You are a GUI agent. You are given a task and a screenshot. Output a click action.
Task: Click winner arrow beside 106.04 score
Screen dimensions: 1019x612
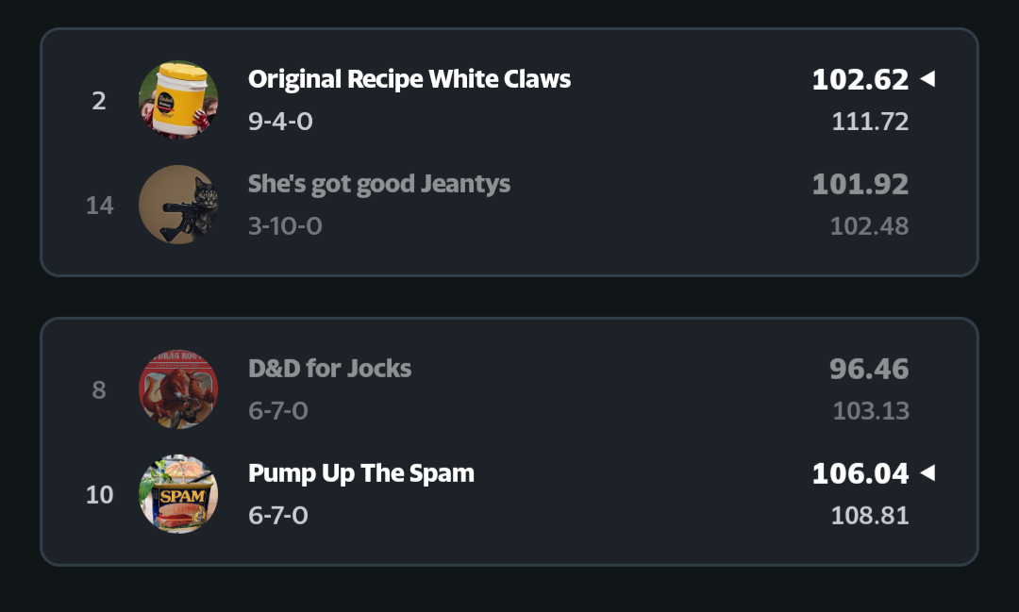click(927, 472)
